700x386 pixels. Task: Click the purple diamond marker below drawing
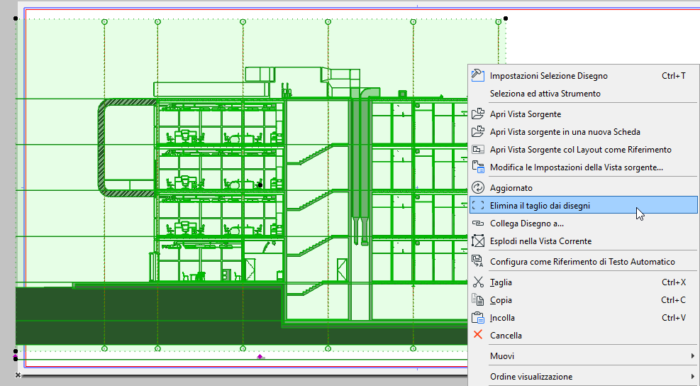click(x=260, y=357)
